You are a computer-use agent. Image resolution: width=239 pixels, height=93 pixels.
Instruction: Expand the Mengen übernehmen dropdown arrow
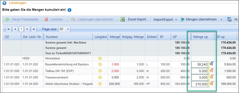[221, 20]
